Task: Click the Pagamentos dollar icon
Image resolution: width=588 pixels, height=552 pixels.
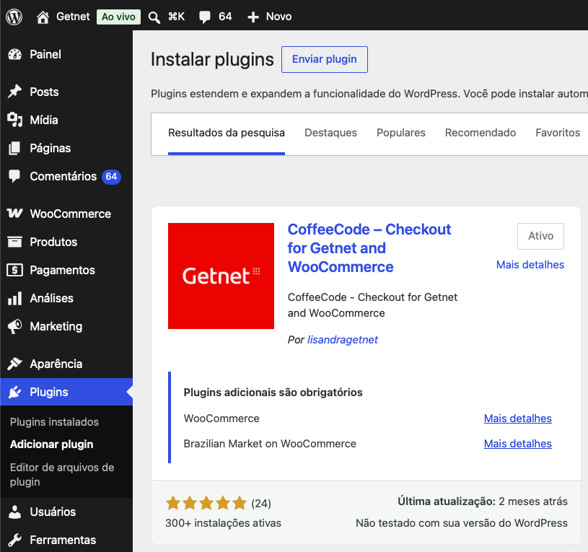Action: (x=14, y=270)
